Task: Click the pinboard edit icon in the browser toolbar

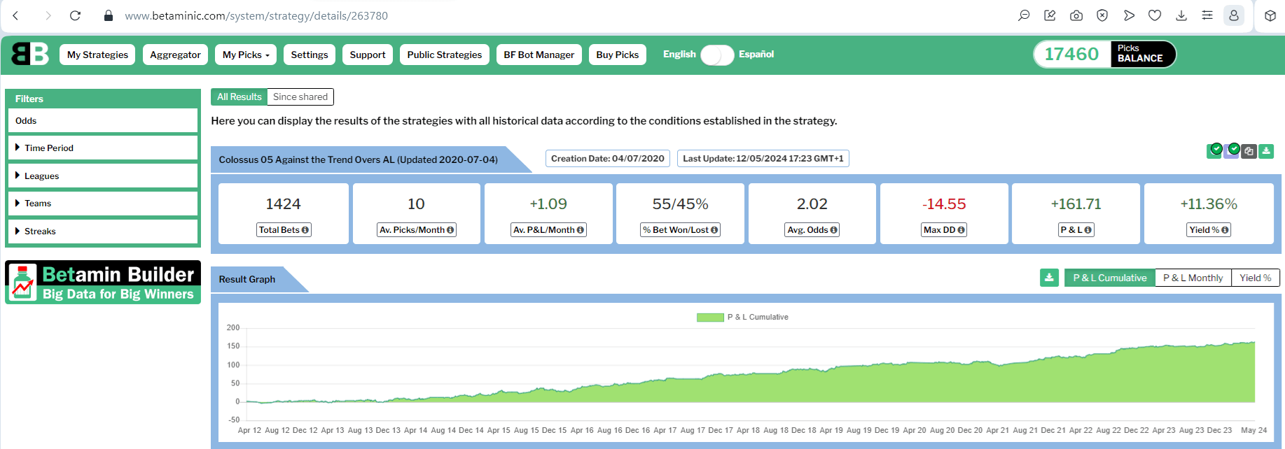Action: (x=1050, y=15)
